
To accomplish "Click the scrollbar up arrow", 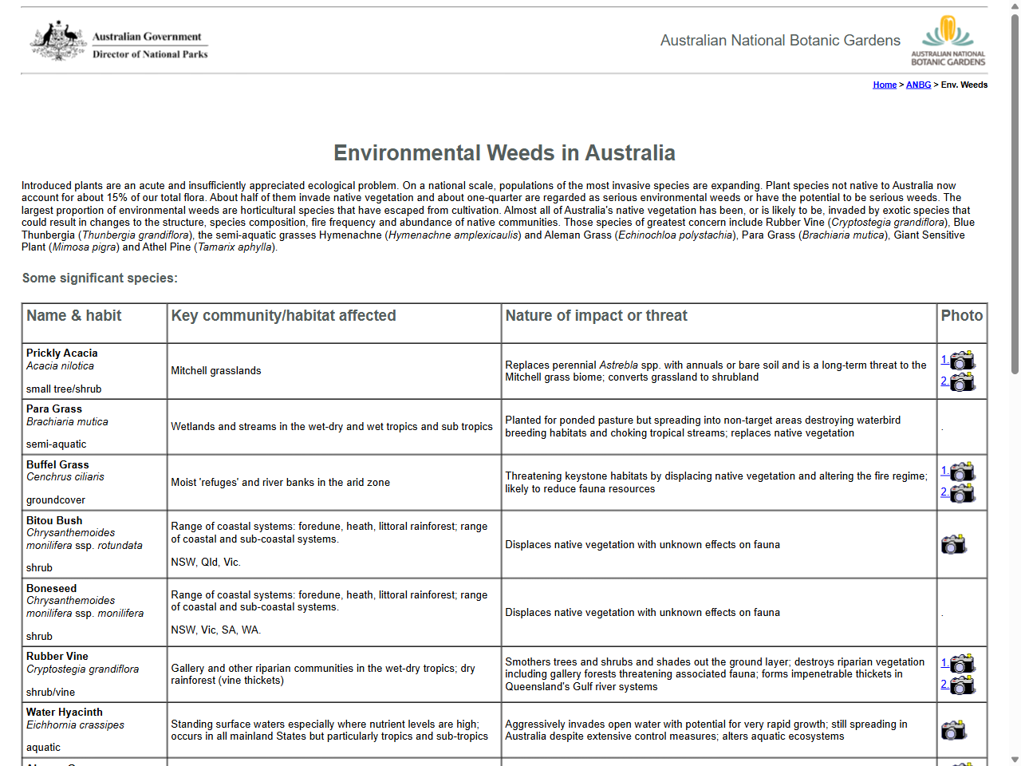I will tap(1014, 6).
